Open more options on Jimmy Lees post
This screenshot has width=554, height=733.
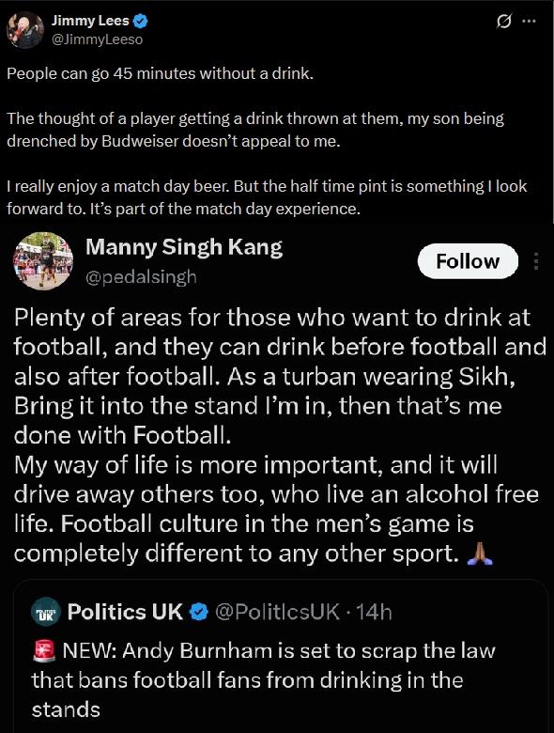pyautogui.click(x=529, y=21)
